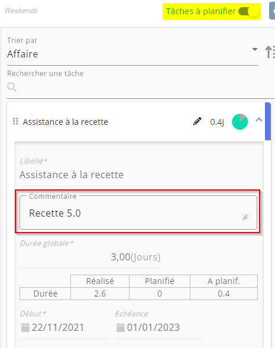Click the Assistance à la recette task title

click(66, 122)
